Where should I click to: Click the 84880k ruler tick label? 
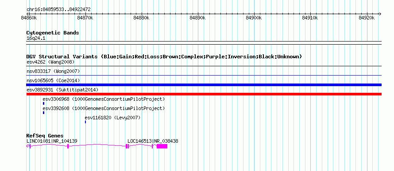click(x=142, y=18)
